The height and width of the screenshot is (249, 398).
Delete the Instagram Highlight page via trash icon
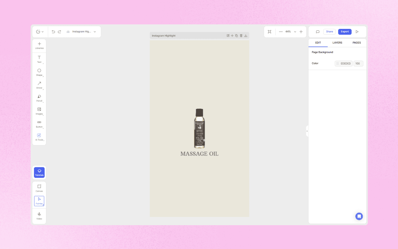coord(241,35)
